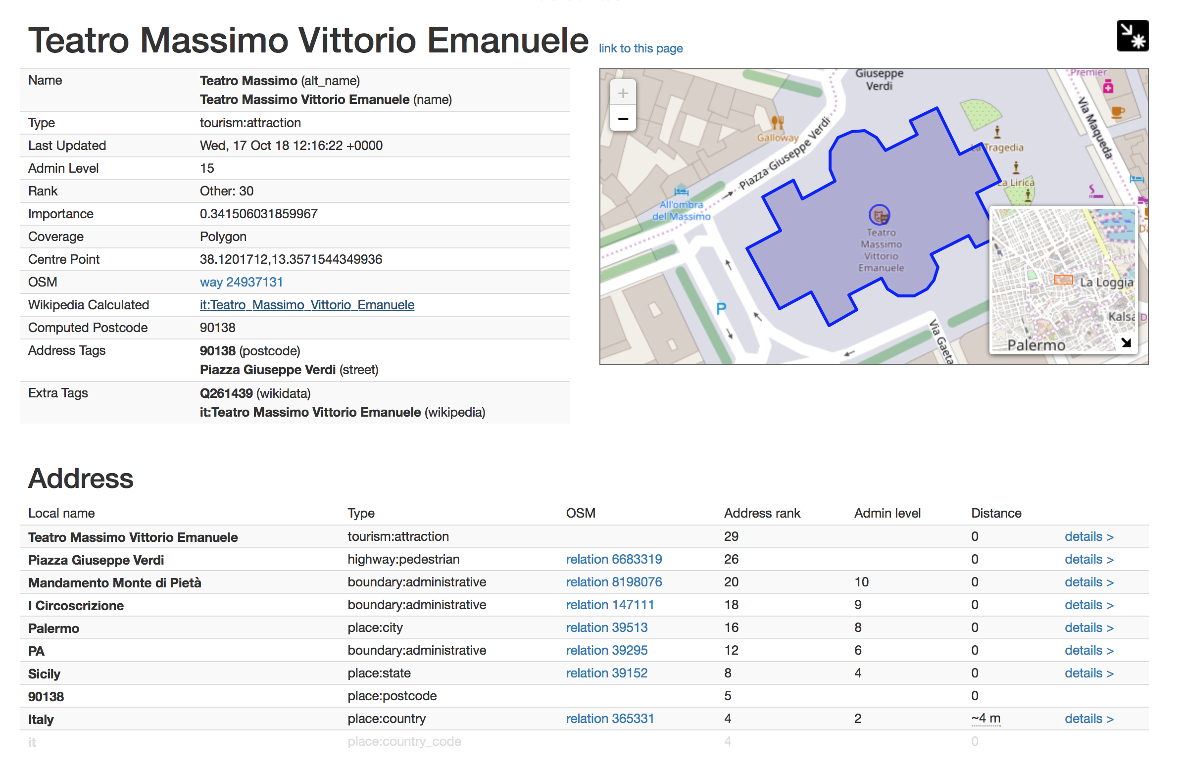Image resolution: width=1180 pixels, height=769 pixels.
Task: Click the theatre marker icon on the map
Action: 879,216
